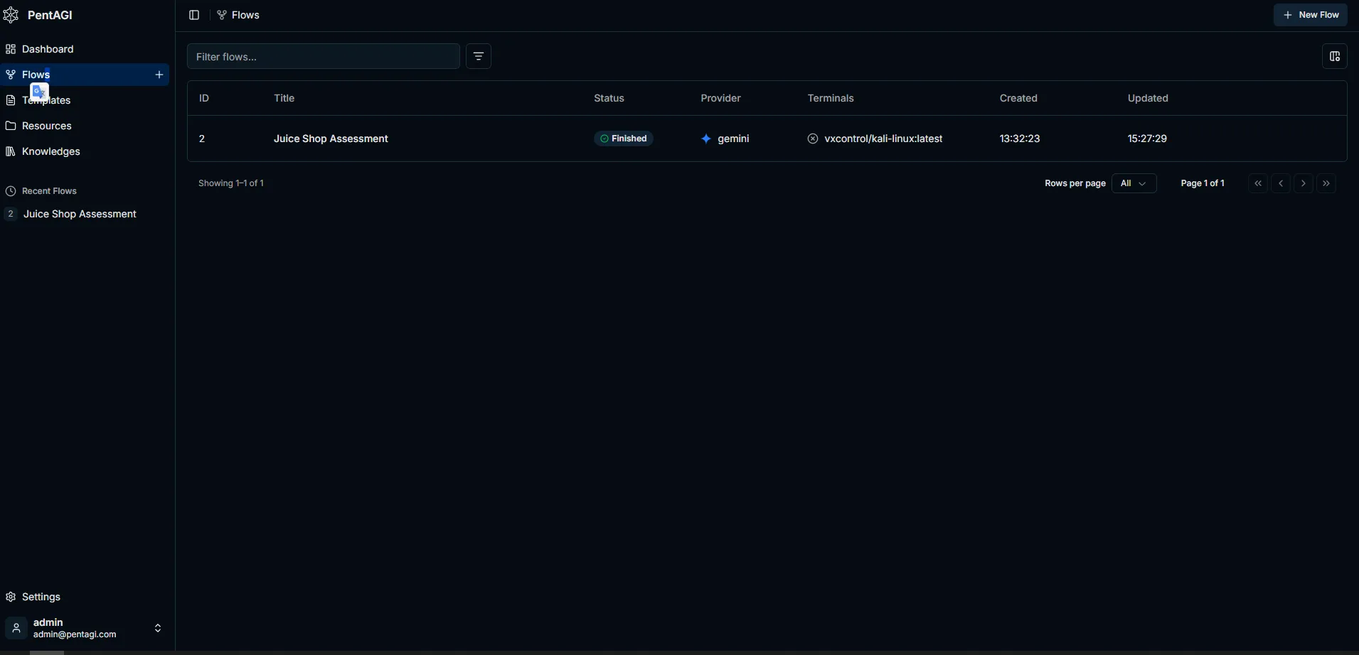The height and width of the screenshot is (655, 1359).
Task: Open the filter options button
Action: [479, 56]
